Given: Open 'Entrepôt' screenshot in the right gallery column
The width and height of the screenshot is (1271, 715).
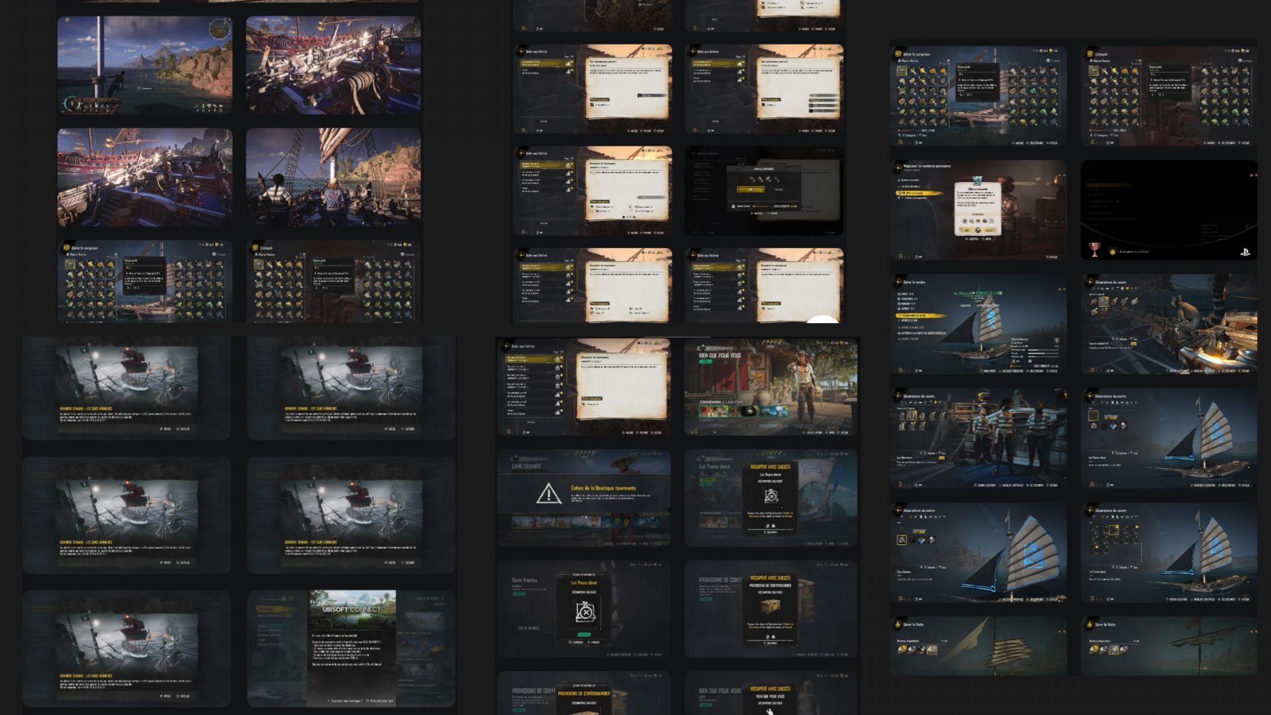Looking at the screenshot, I should (x=1169, y=96).
